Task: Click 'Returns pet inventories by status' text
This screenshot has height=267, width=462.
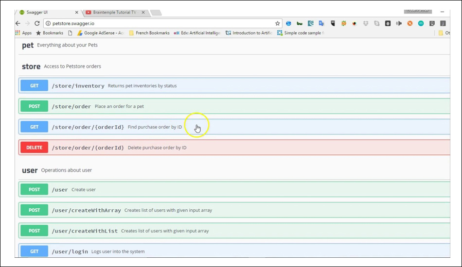Action: click(x=142, y=86)
